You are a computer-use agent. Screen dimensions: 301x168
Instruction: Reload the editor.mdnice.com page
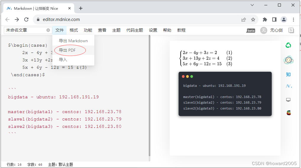click(x=26, y=19)
